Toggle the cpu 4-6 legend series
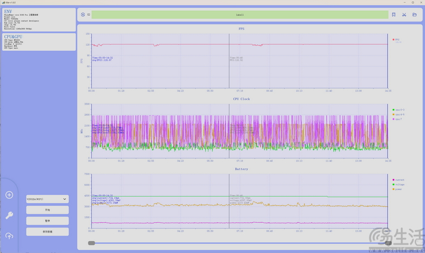 point(399,114)
